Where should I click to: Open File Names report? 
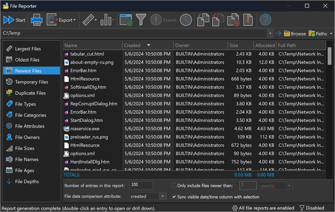(32, 159)
